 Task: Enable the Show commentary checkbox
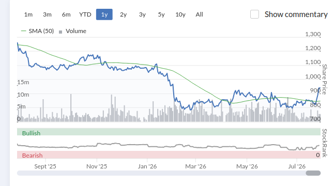point(254,14)
